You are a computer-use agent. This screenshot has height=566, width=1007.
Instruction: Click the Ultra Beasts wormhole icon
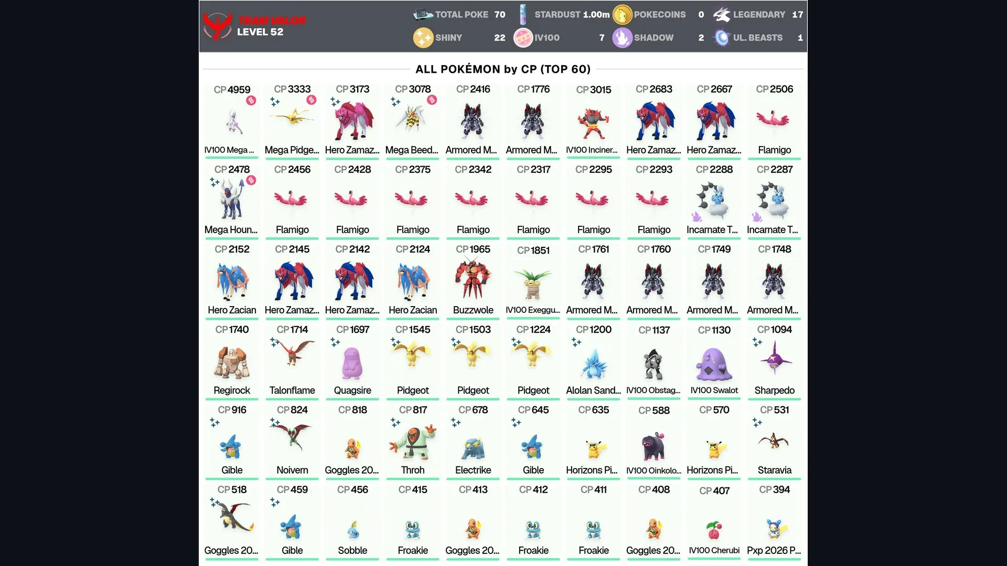[722, 38]
